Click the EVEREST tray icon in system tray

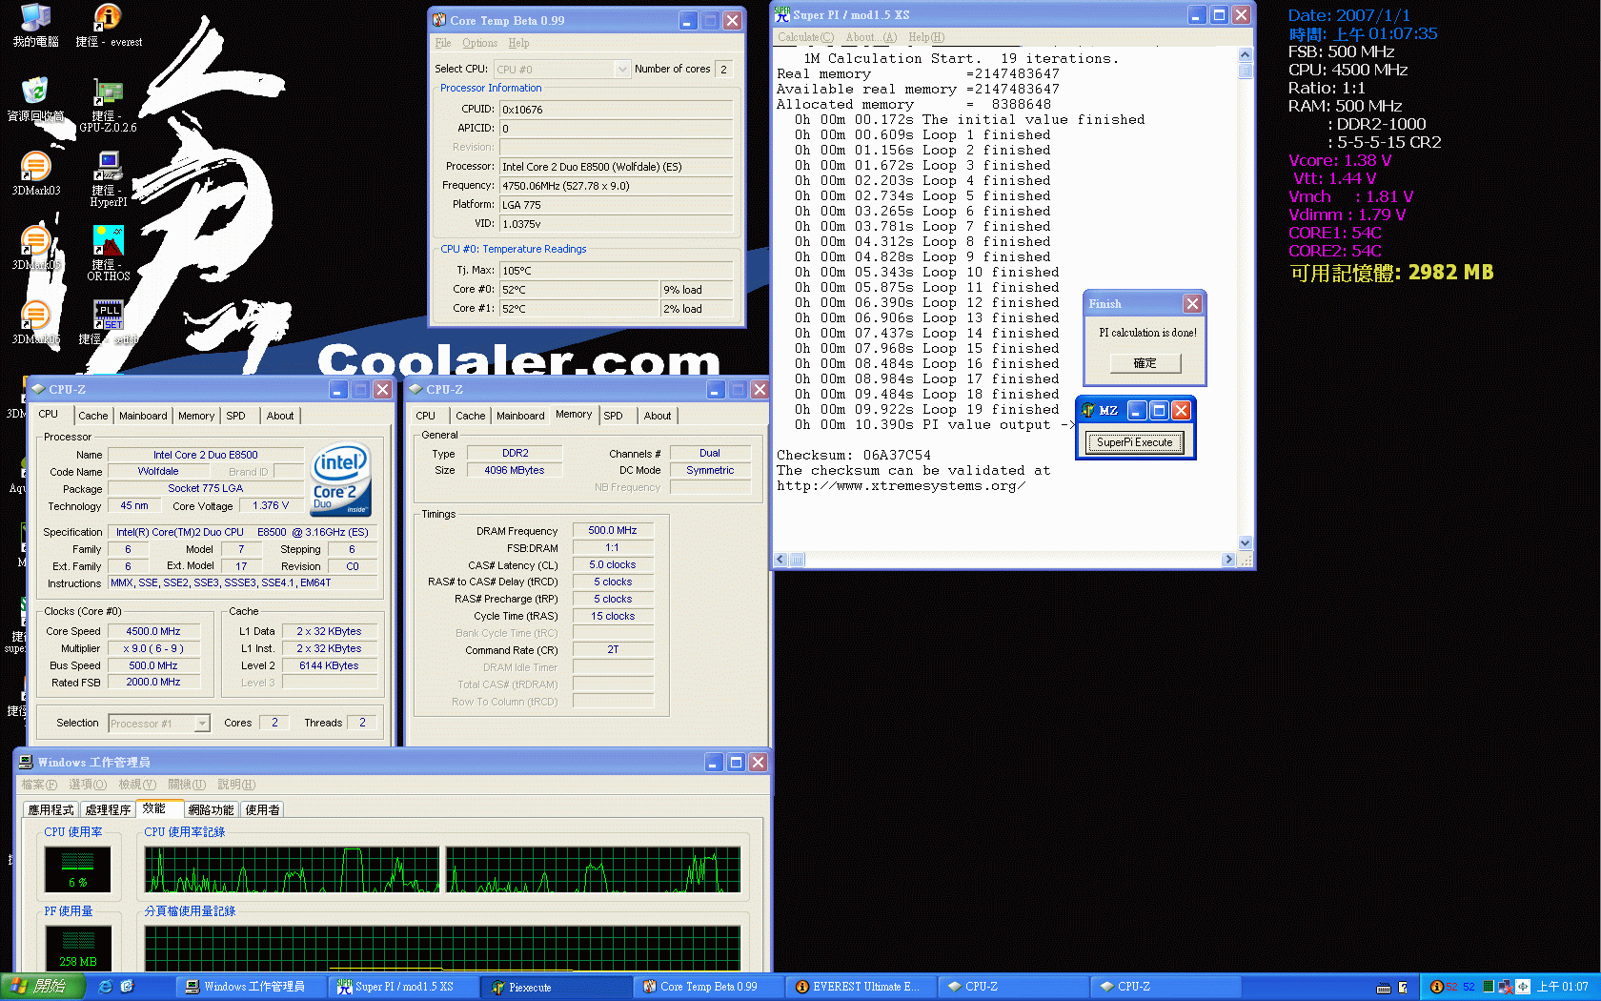[1436, 987]
